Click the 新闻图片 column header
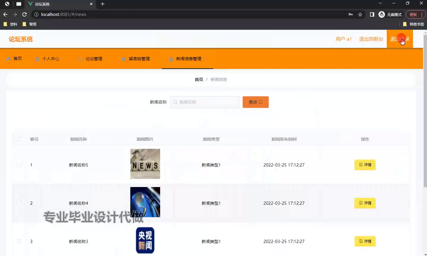427x256 pixels. pyautogui.click(x=145, y=139)
